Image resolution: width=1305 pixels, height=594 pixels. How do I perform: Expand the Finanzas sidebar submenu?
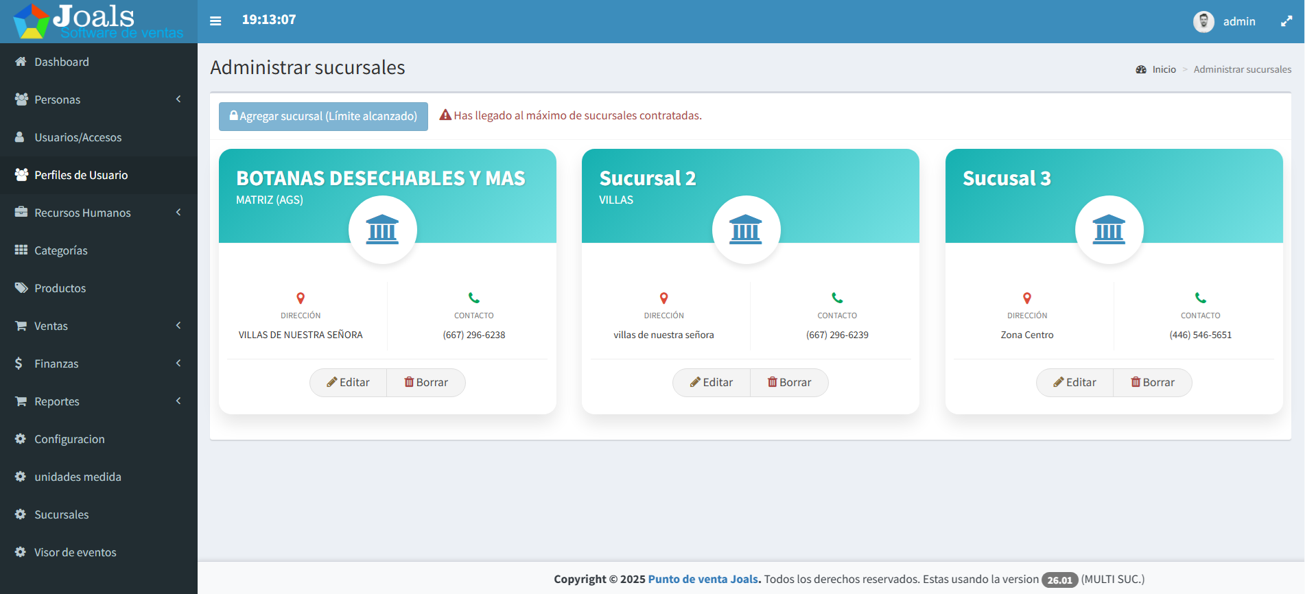[x=99, y=364]
